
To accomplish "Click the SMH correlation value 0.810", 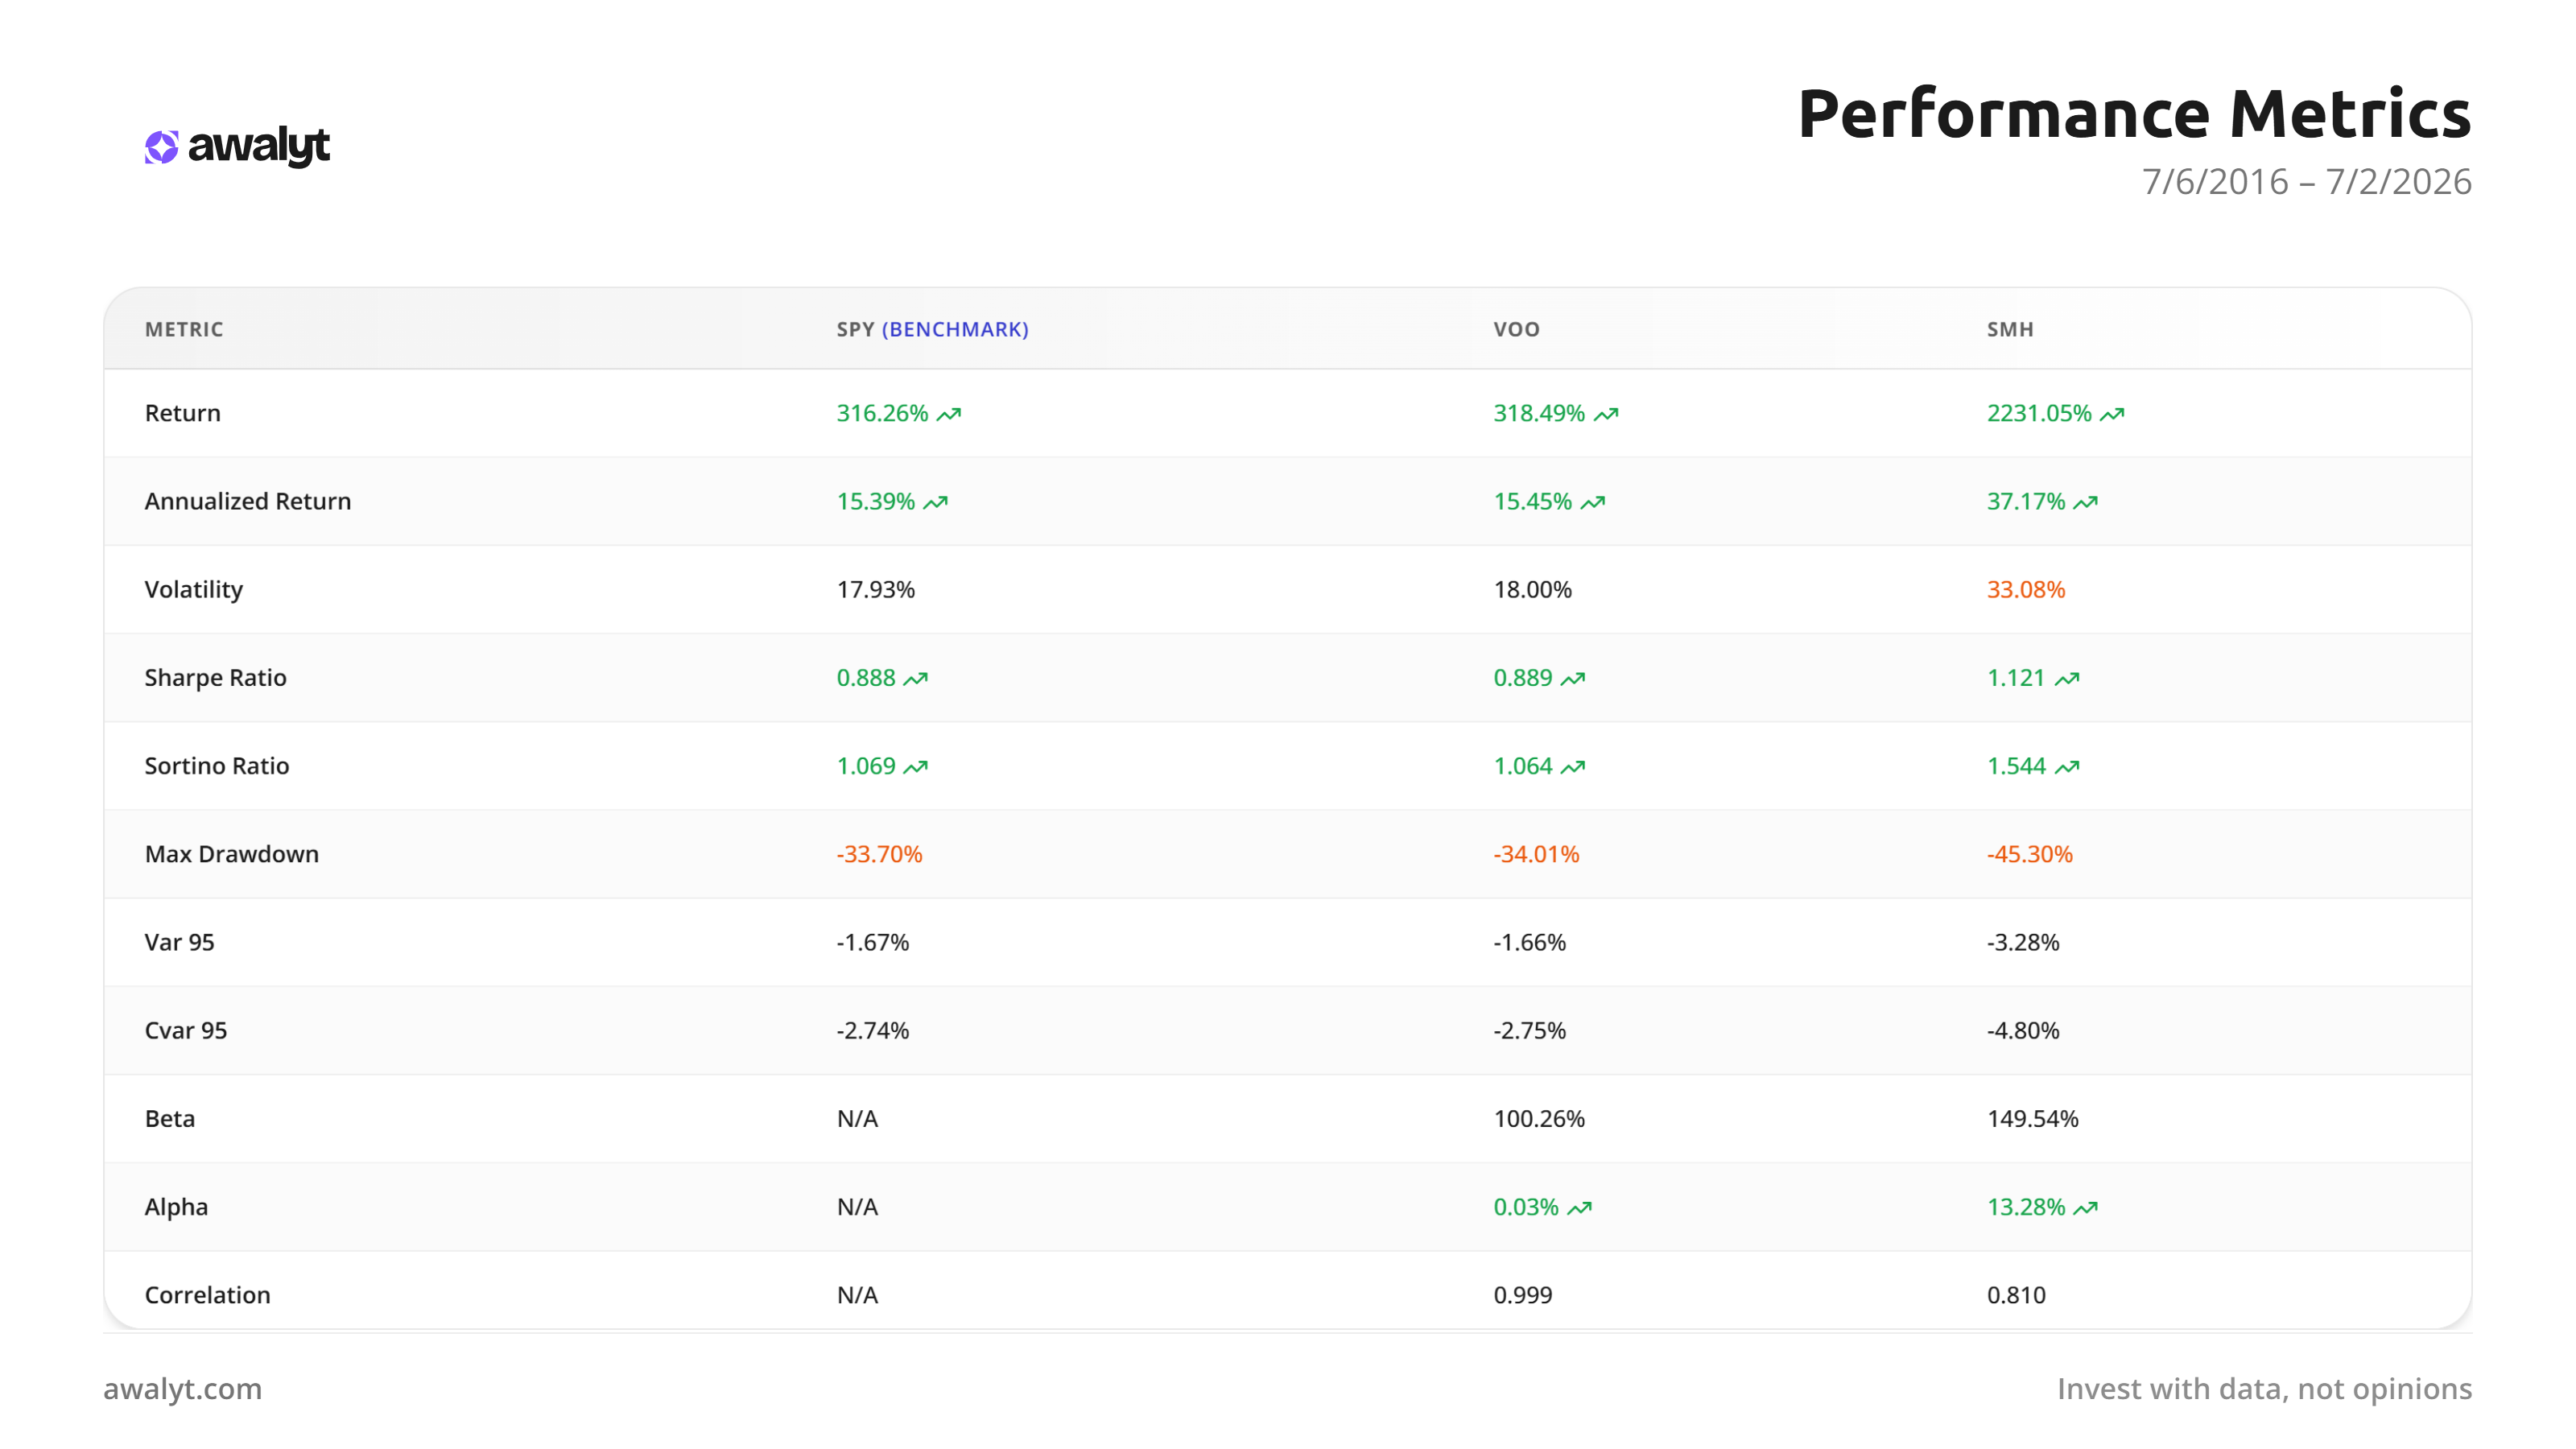I will [x=2016, y=1295].
